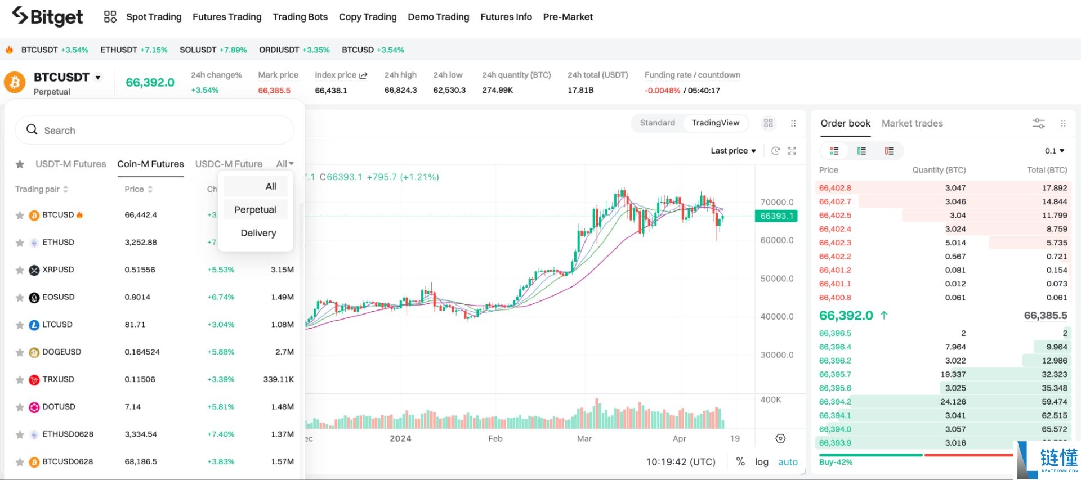Open the apps grid menu icon
This screenshot has width=1081, height=480.
coord(110,17)
